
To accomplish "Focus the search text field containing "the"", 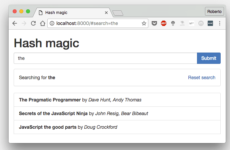I will (105, 58).
